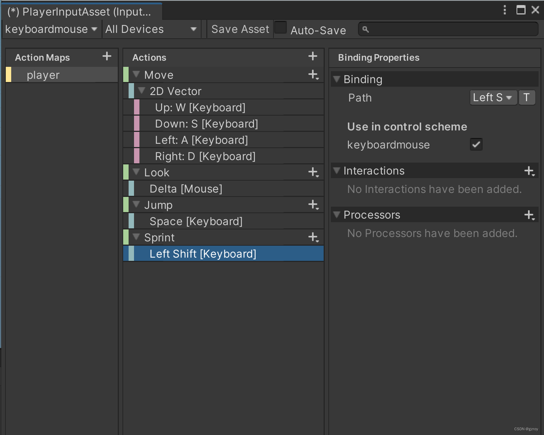Click the Use in control scheme label
Image resolution: width=544 pixels, height=435 pixels.
point(407,126)
